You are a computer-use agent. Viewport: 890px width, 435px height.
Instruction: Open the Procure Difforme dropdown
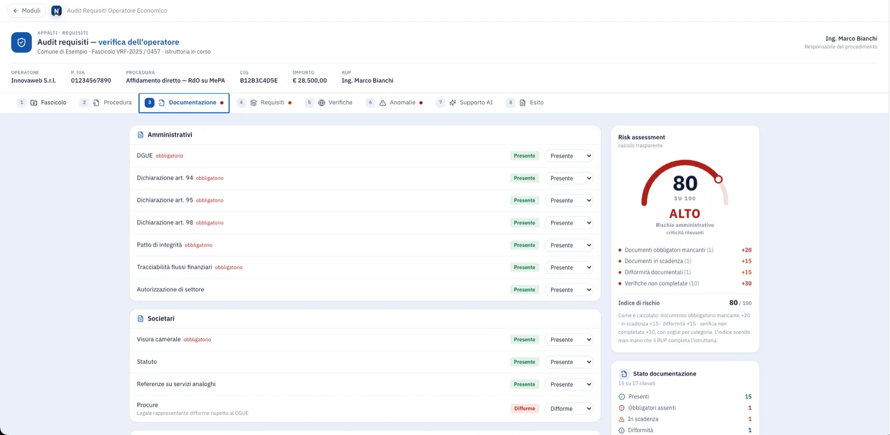pos(569,409)
